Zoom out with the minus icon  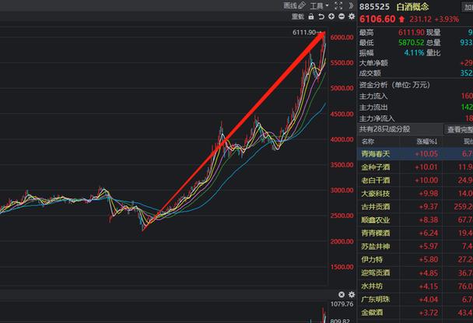tap(342, 16)
